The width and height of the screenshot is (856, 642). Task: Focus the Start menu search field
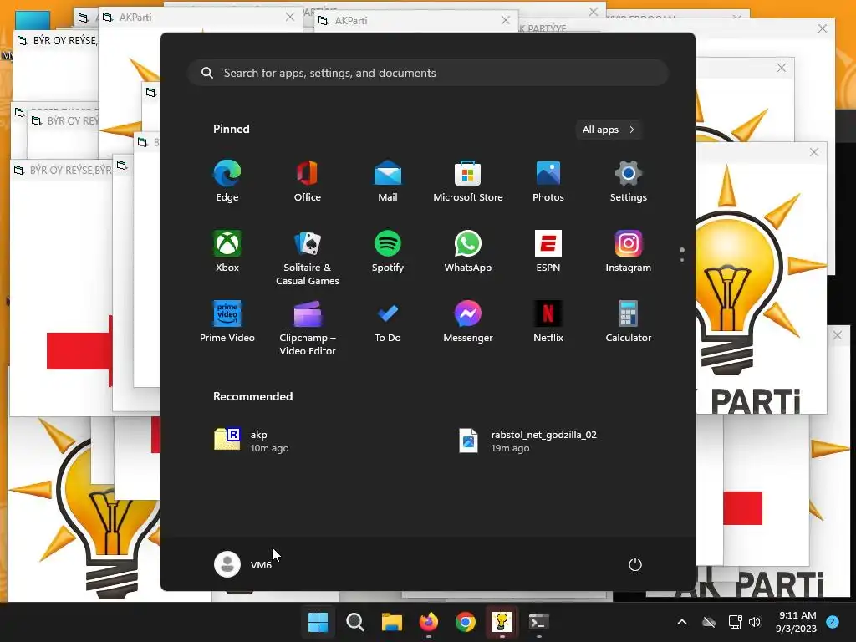(428, 73)
